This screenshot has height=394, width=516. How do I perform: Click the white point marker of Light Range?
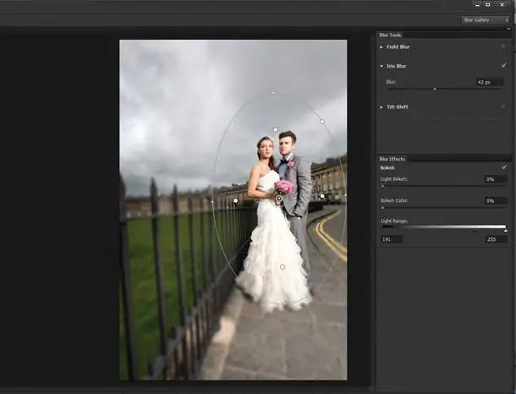pos(505,229)
